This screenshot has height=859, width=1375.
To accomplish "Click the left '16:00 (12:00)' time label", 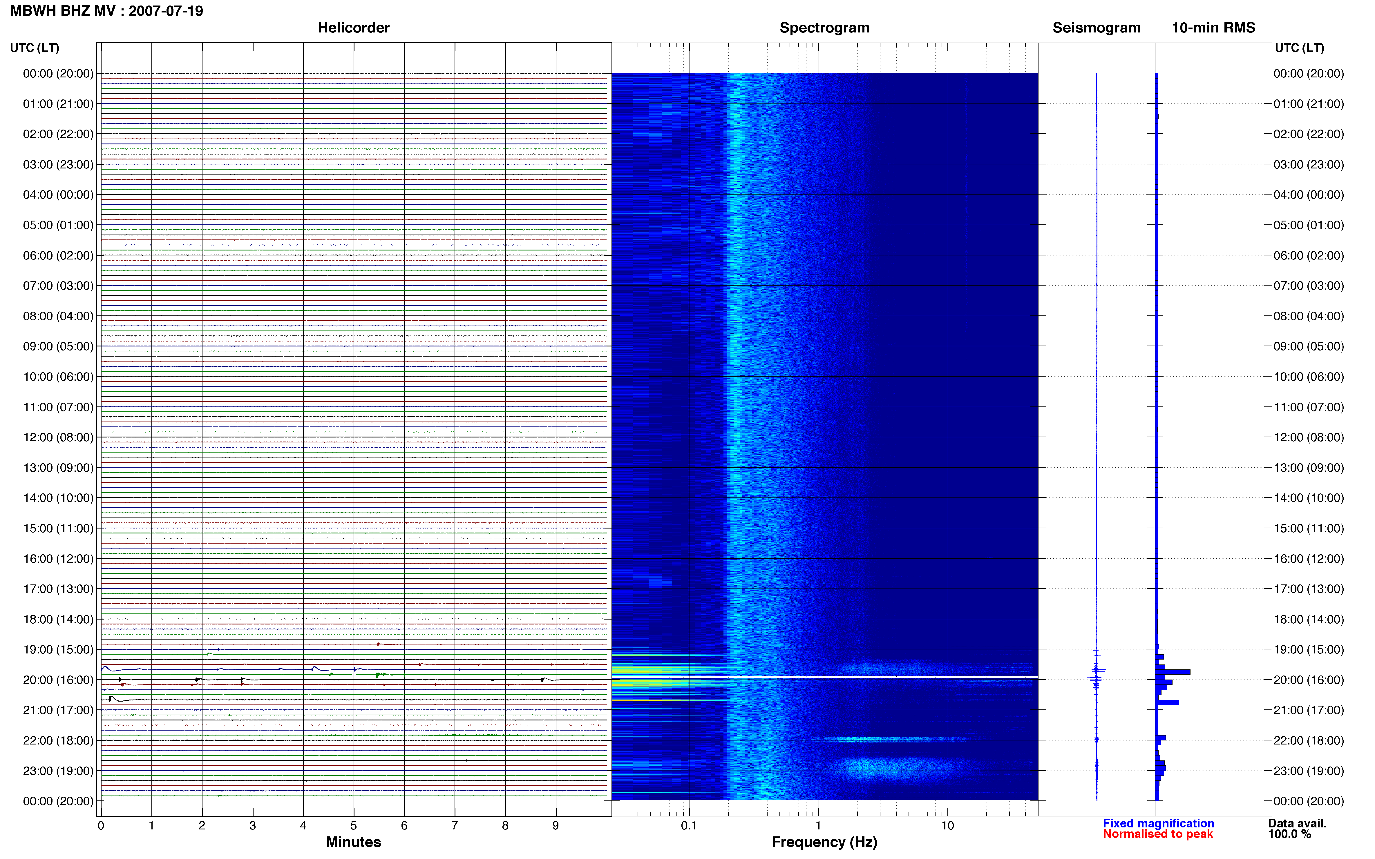I will click(x=58, y=558).
